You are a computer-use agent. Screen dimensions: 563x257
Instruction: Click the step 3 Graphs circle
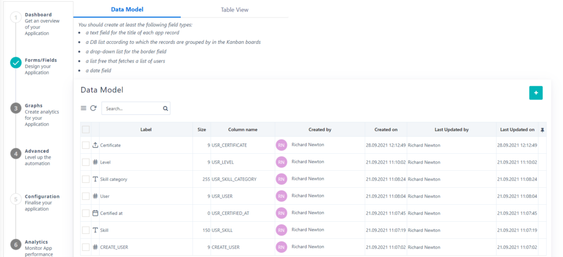pos(16,108)
